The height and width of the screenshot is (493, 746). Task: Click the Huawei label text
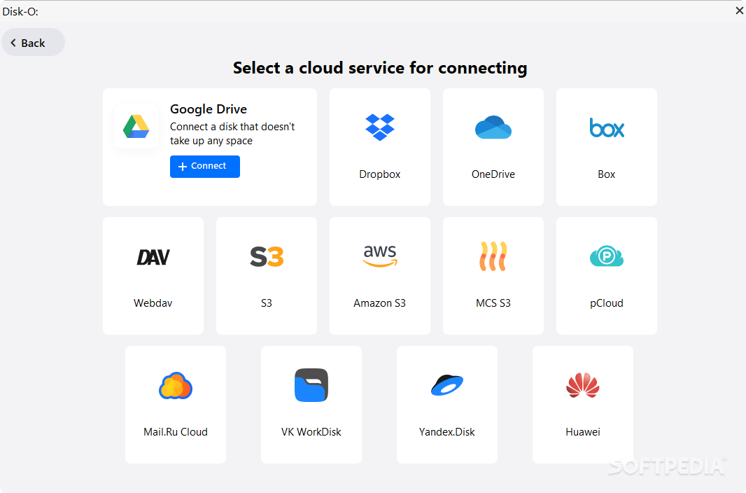click(x=583, y=432)
